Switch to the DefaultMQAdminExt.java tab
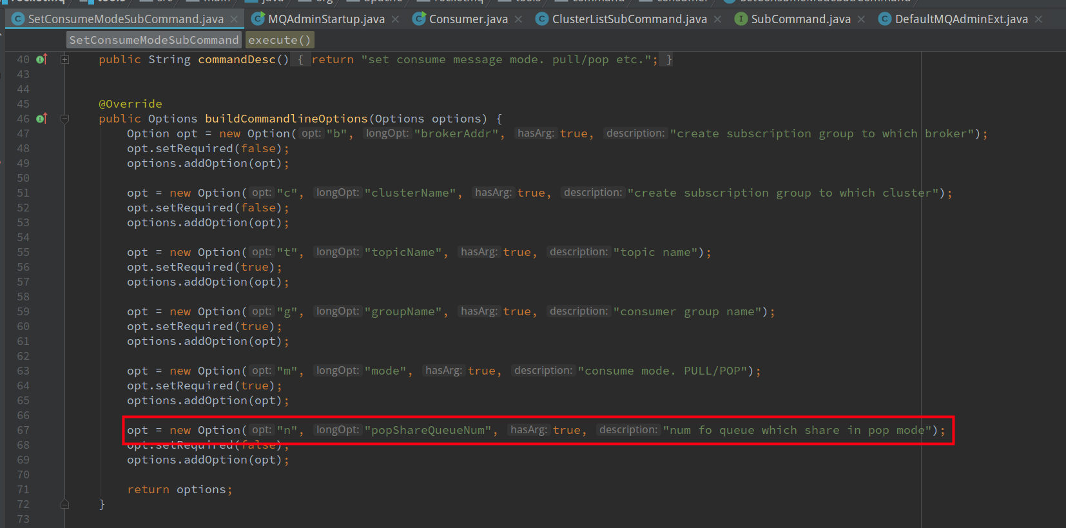The image size is (1066, 528). click(x=961, y=19)
